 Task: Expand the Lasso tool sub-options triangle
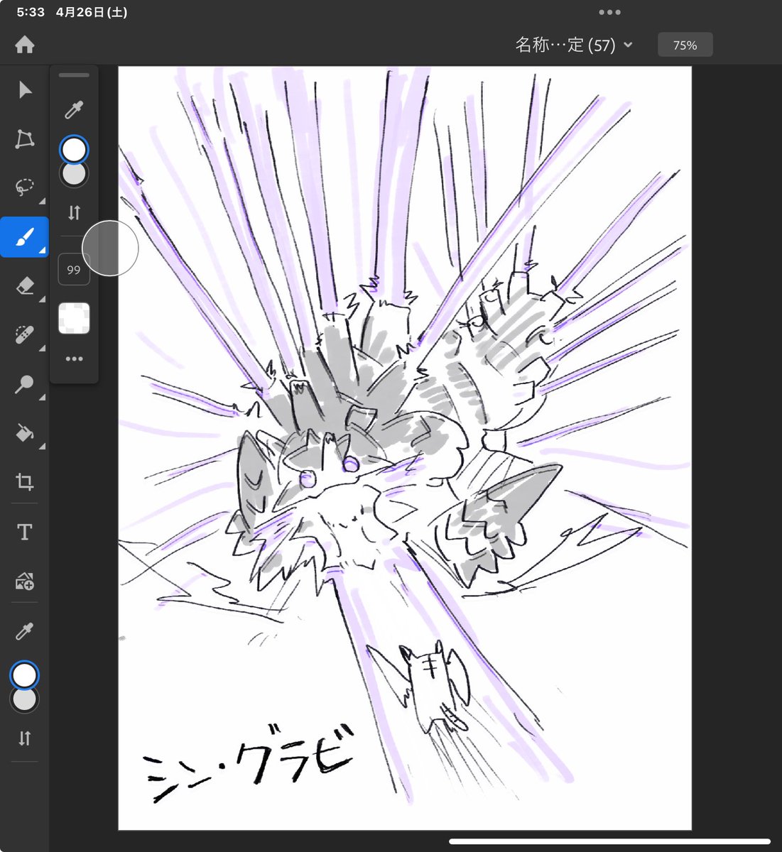tap(43, 202)
